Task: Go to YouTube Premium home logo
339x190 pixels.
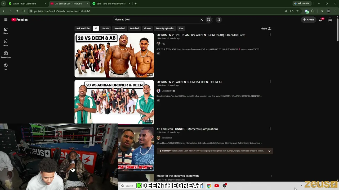Action: tap(20, 20)
